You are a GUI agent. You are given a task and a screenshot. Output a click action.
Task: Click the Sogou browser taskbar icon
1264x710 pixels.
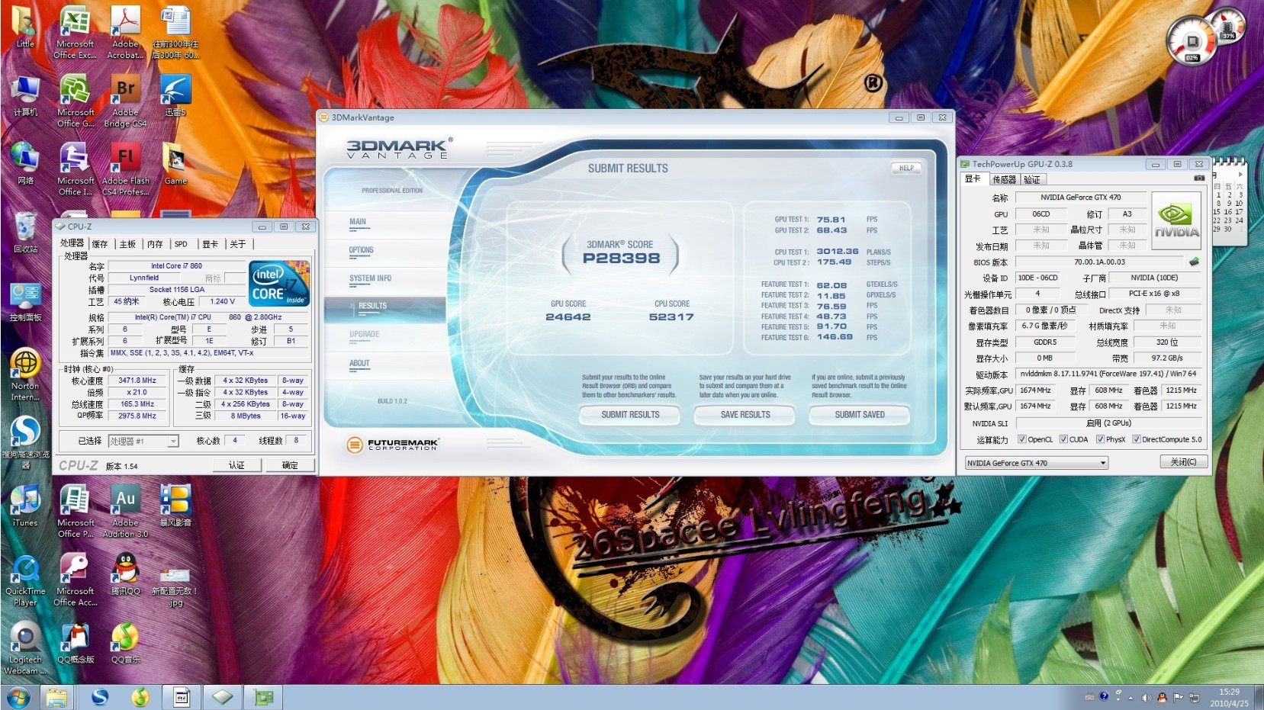(x=99, y=697)
